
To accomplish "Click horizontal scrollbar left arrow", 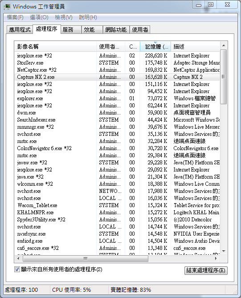I will coord(18,258).
